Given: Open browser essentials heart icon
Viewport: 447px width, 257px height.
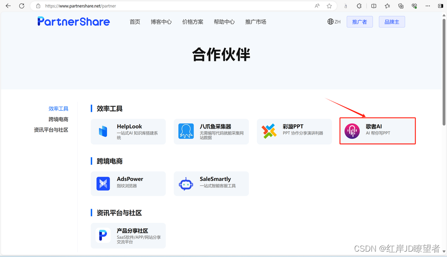Looking at the screenshot, I should (414, 6).
